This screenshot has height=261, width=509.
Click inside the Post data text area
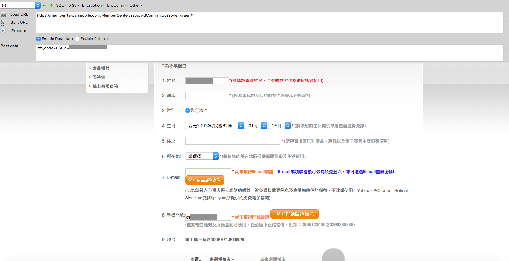[269, 53]
